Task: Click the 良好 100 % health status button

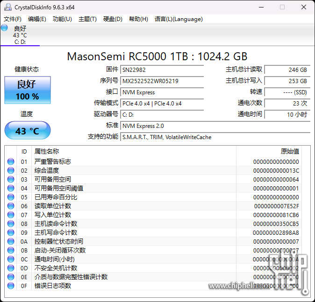Action: pos(28,90)
